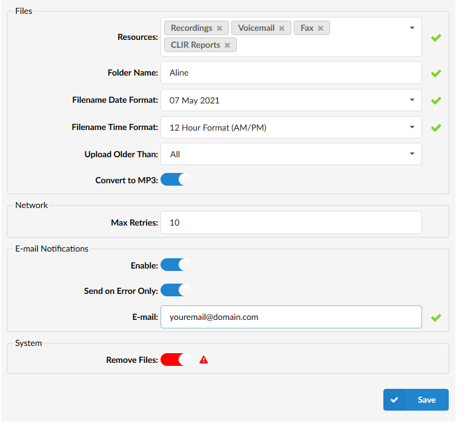This screenshot has height=433, width=476.
Task: Toggle Convert to MP3 switch
Action: pos(176,180)
